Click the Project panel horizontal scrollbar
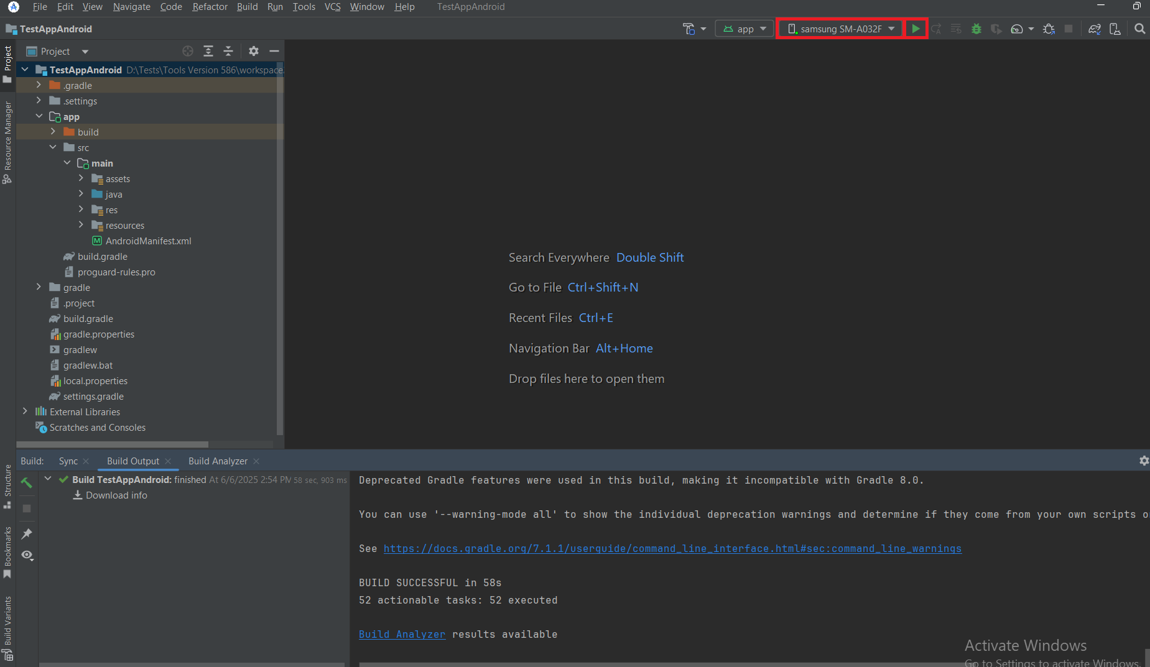Screen dimensions: 1150x667 coord(112,444)
